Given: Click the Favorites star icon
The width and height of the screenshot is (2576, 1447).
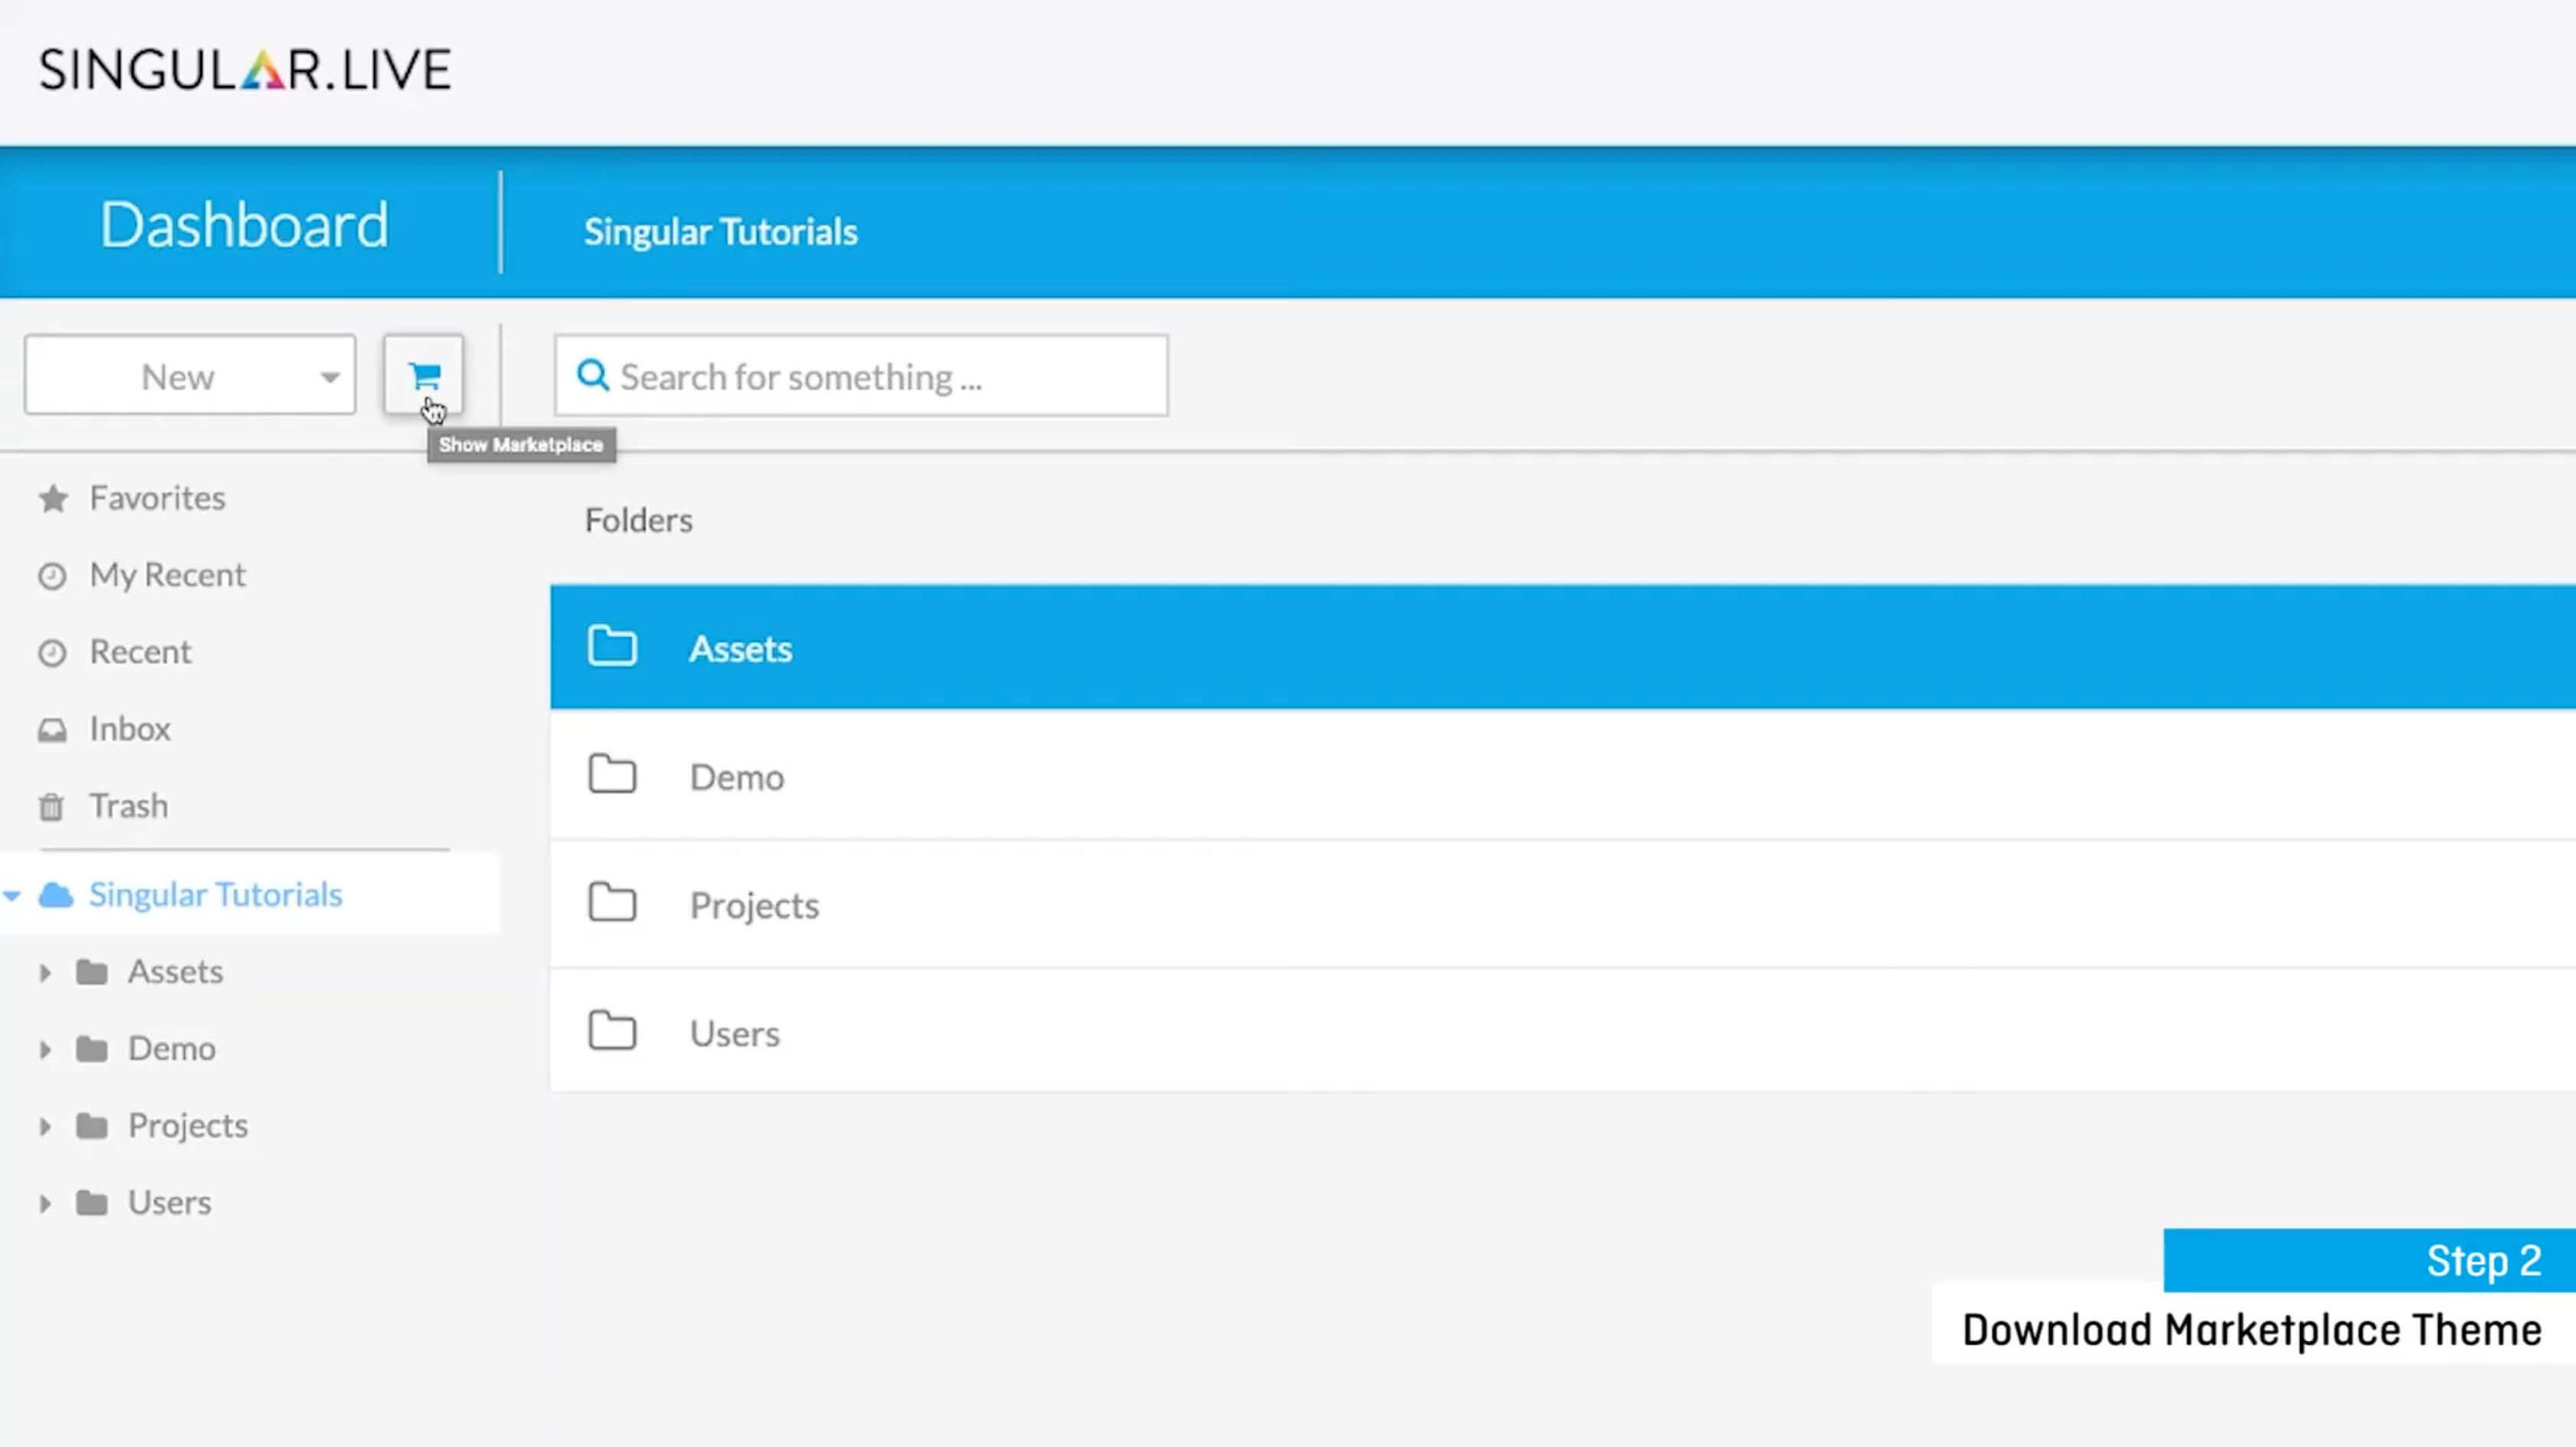Looking at the screenshot, I should [53, 498].
